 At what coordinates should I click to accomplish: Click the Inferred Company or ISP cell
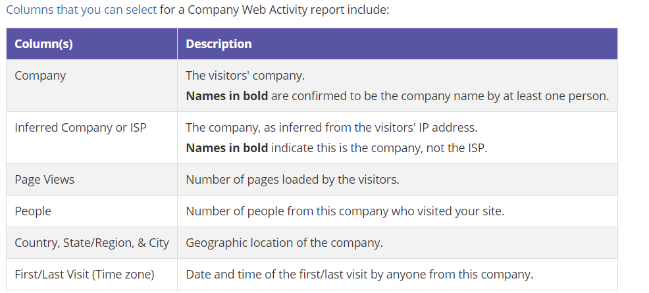pyautogui.click(x=80, y=128)
